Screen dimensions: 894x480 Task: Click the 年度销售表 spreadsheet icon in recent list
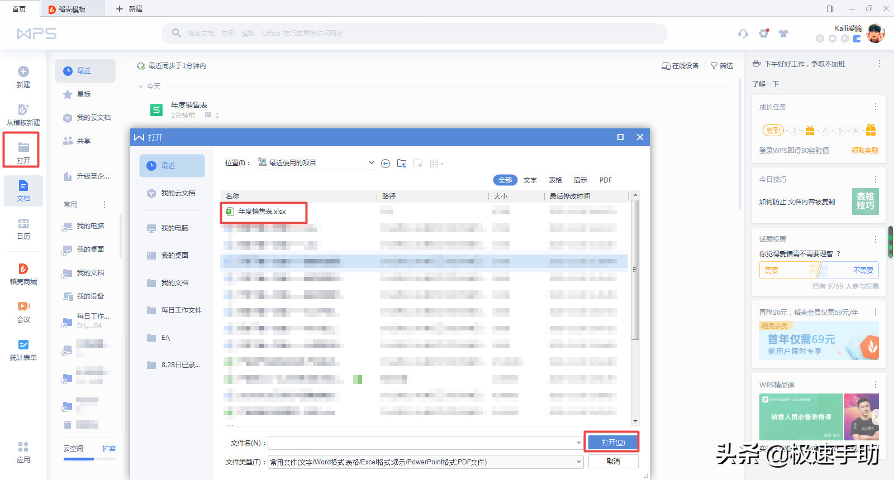[156, 110]
